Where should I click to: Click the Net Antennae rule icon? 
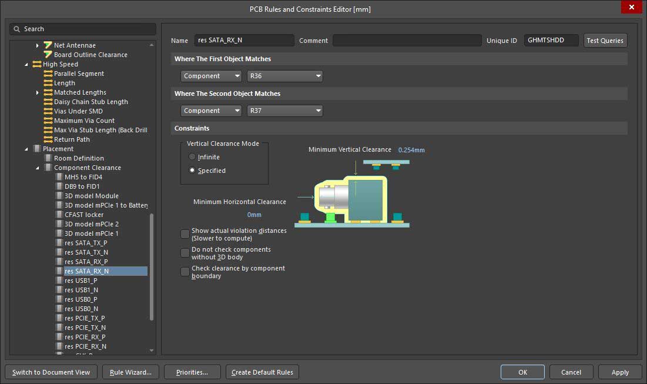pos(48,45)
